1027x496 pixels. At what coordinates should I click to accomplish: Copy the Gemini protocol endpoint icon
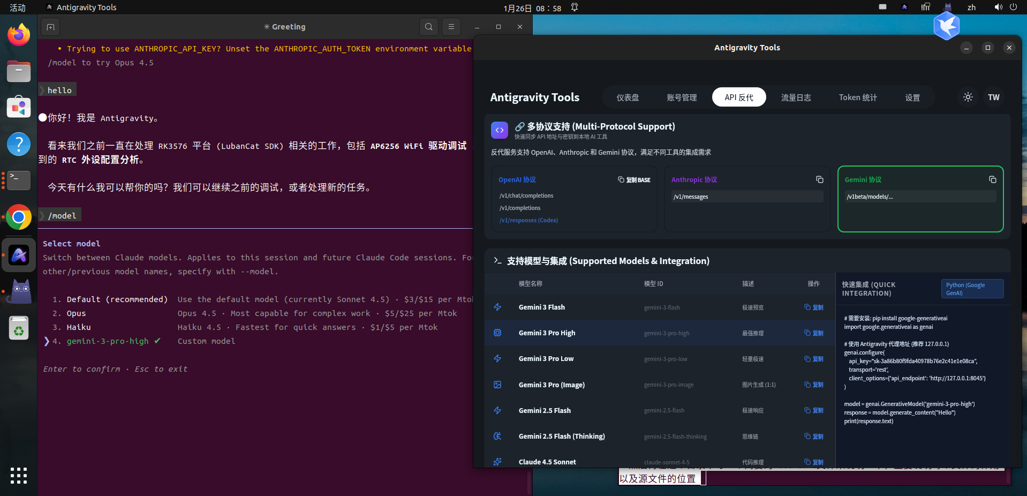[992, 179]
